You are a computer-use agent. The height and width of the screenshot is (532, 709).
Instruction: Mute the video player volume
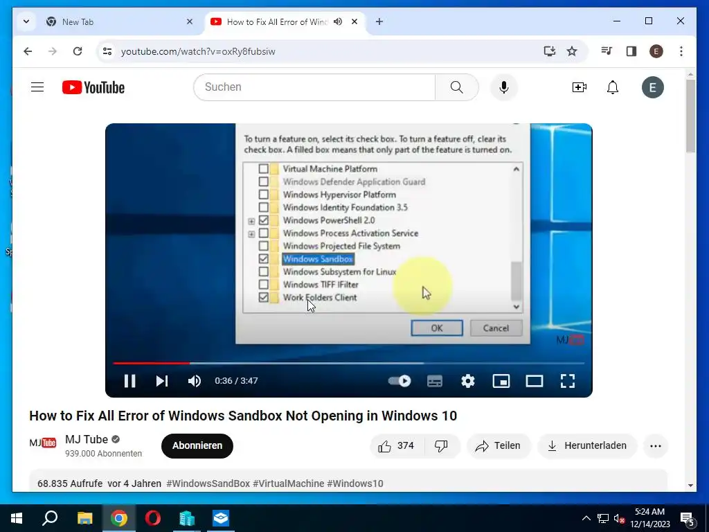(x=195, y=381)
